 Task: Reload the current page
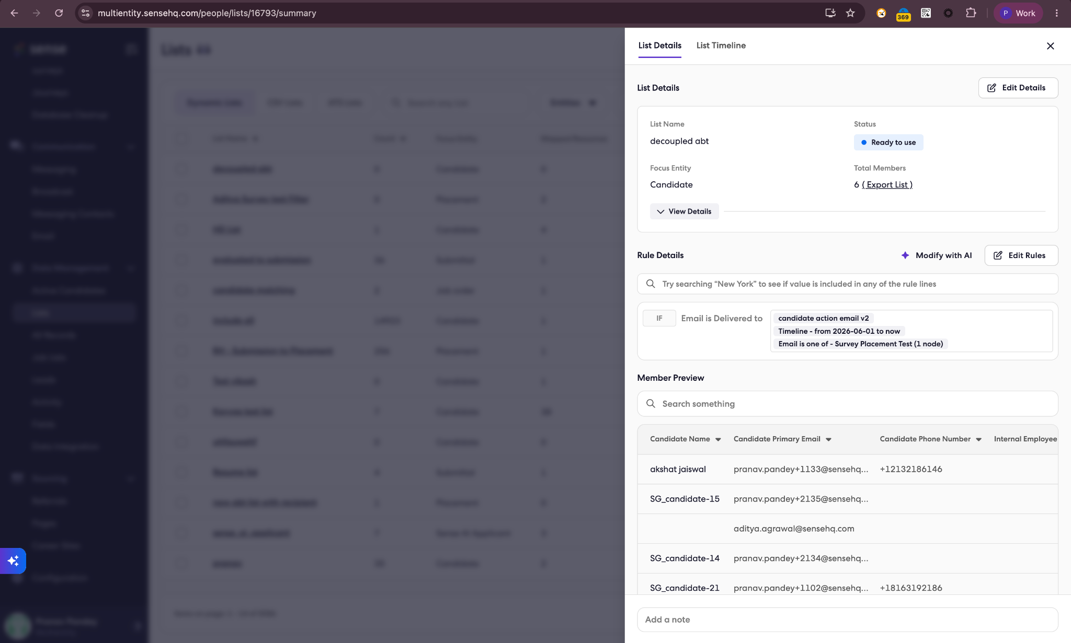point(59,13)
